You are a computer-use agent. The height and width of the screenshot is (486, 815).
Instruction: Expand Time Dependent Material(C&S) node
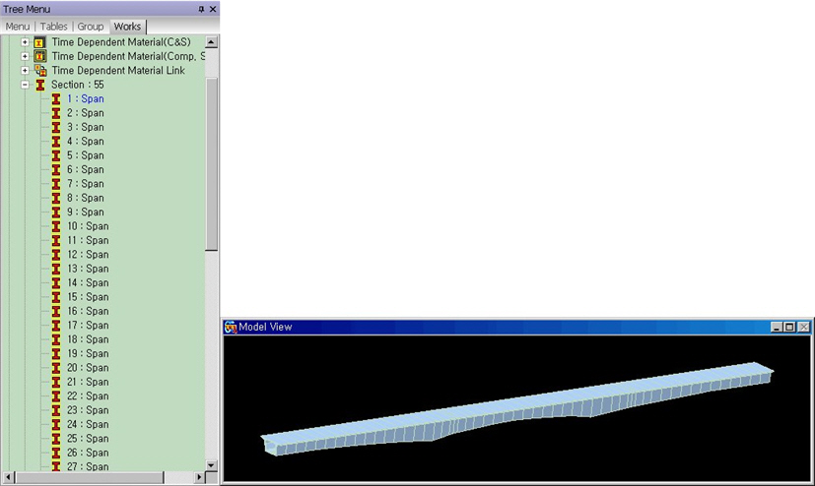[25, 42]
